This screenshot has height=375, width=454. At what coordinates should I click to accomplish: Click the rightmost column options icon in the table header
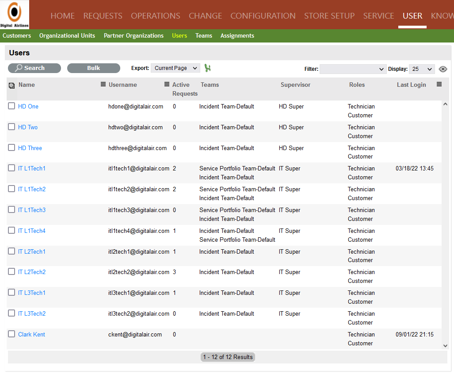click(x=439, y=84)
